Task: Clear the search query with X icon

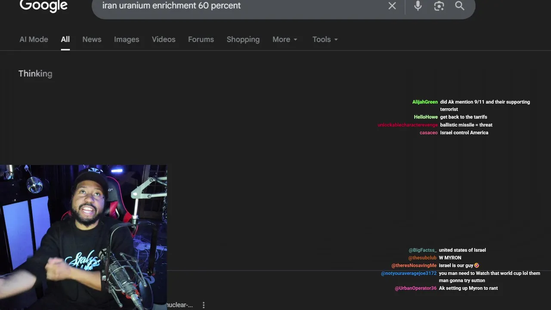Action: click(x=392, y=6)
